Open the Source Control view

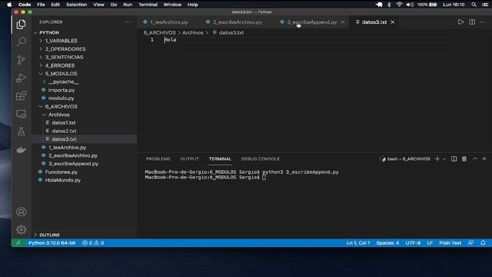[21, 60]
